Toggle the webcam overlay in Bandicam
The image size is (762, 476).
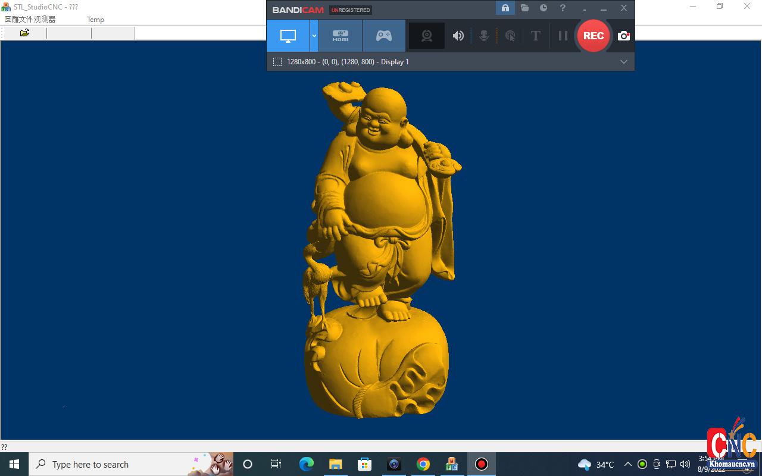[x=427, y=36]
